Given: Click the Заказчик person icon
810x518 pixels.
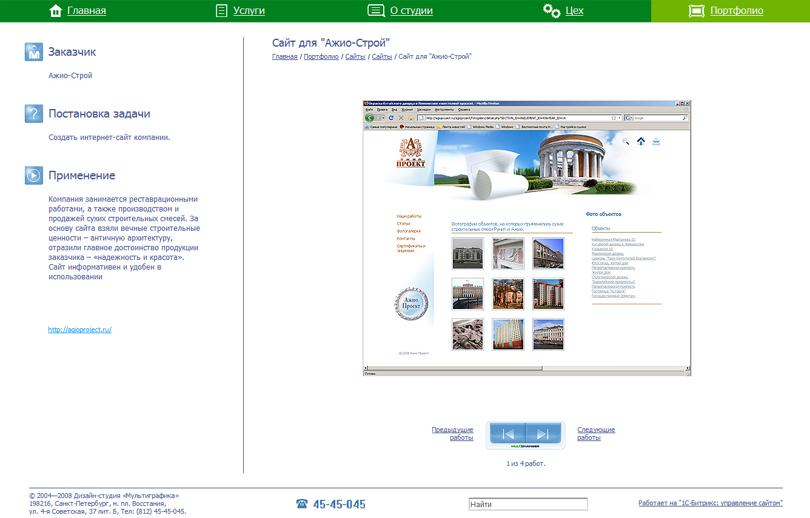Looking at the screenshot, I should (34, 52).
